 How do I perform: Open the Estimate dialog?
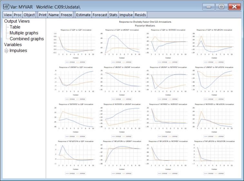[x=83, y=15]
